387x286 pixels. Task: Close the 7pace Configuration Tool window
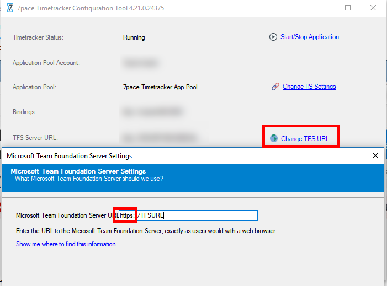click(x=373, y=8)
